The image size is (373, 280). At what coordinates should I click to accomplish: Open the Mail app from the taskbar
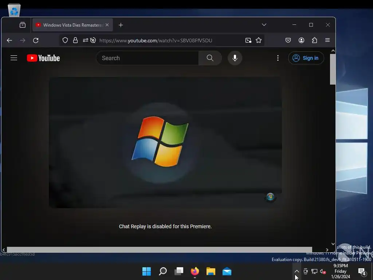click(x=227, y=271)
